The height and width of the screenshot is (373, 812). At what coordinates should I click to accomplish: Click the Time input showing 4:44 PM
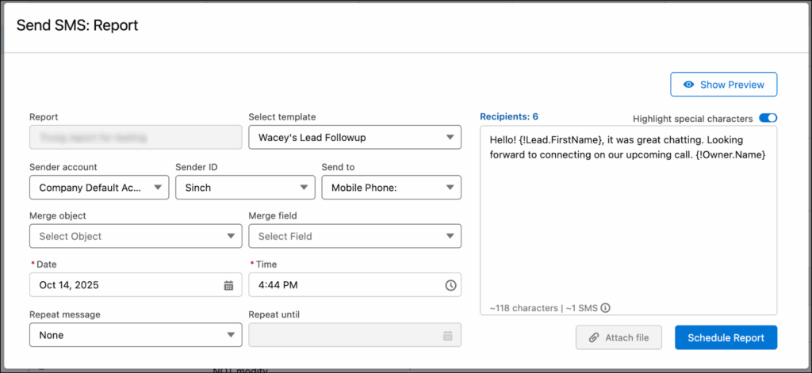[341, 285]
